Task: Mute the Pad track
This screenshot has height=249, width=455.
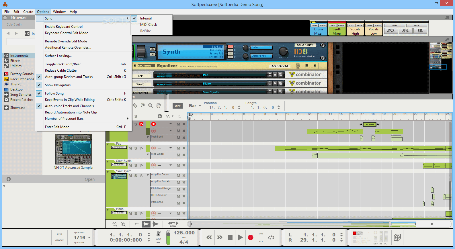Action: [x=130, y=148]
